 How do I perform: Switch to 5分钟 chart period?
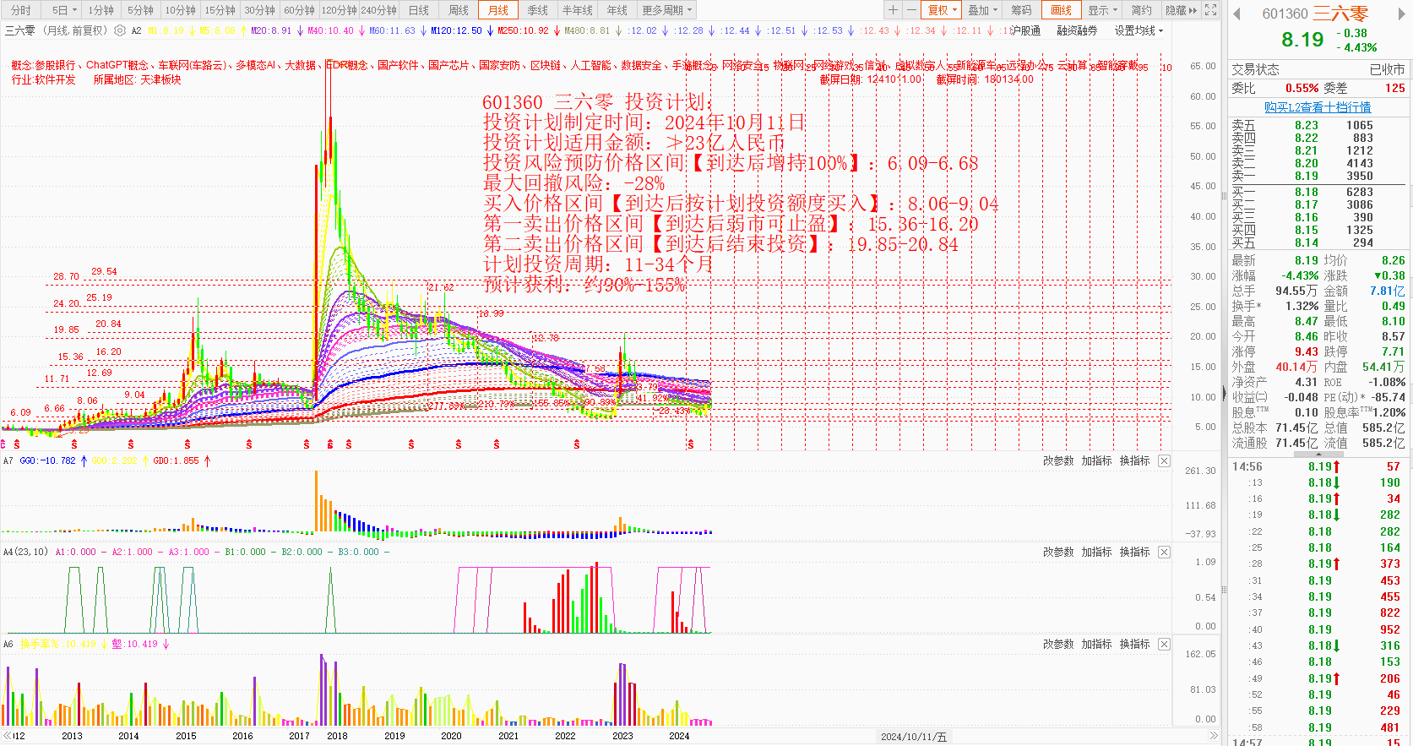tap(140, 10)
